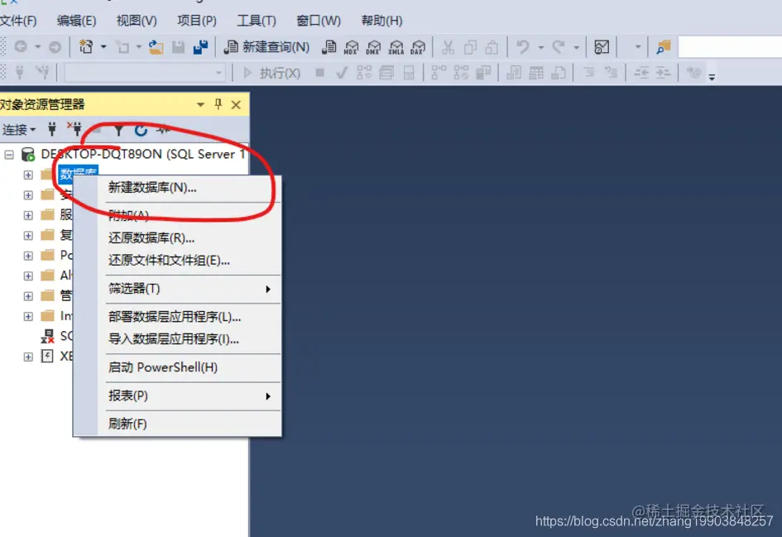Choose 还原文件和文件组(E)... menu entry

177,261
